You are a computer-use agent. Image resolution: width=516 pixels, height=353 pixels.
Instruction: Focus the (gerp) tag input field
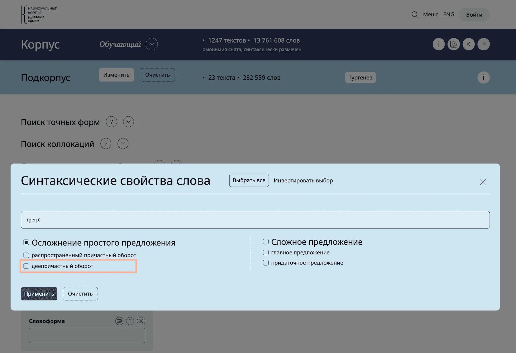click(255, 220)
